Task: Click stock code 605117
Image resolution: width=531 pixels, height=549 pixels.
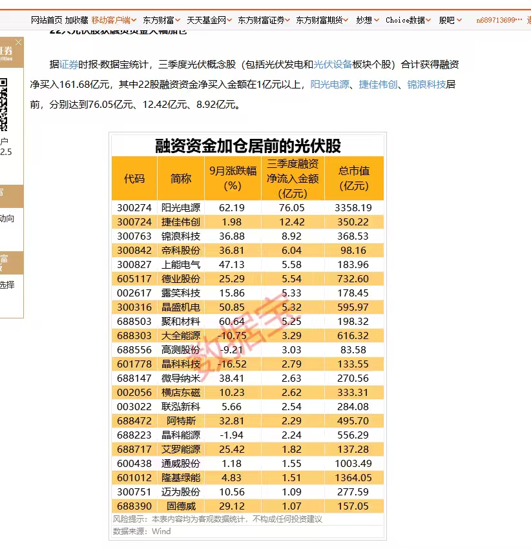Action: [134, 279]
